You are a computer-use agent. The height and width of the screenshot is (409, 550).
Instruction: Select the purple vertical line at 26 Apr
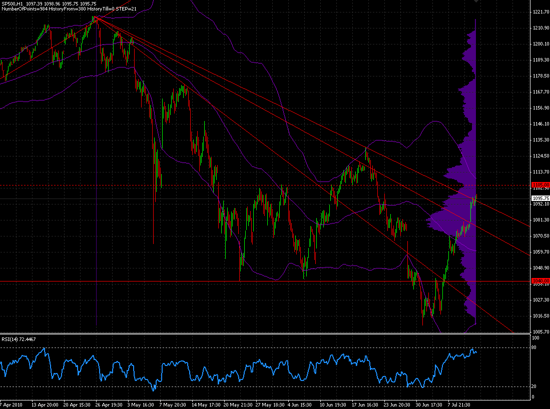click(x=96, y=200)
